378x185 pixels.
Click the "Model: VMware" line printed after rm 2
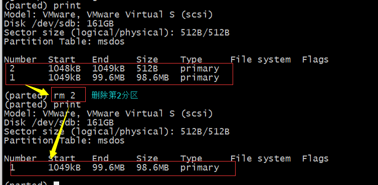(x=108, y=113)
